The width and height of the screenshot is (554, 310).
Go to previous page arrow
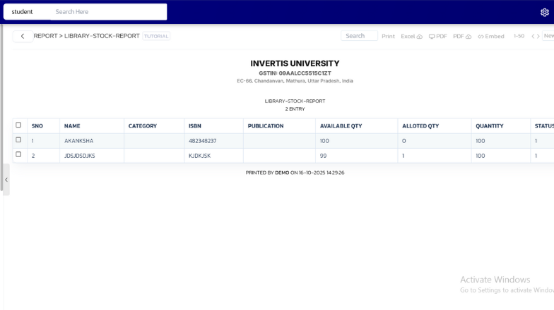[x=533, y=36]
